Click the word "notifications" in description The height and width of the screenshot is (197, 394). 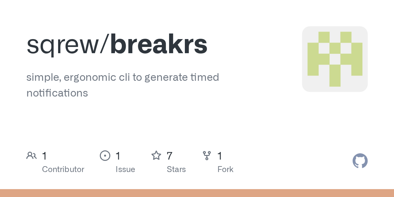click(x=57, y=93)
